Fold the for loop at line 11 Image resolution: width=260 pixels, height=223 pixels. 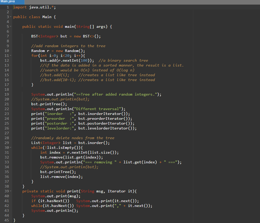pyautogui.click(x=10, y=56)
